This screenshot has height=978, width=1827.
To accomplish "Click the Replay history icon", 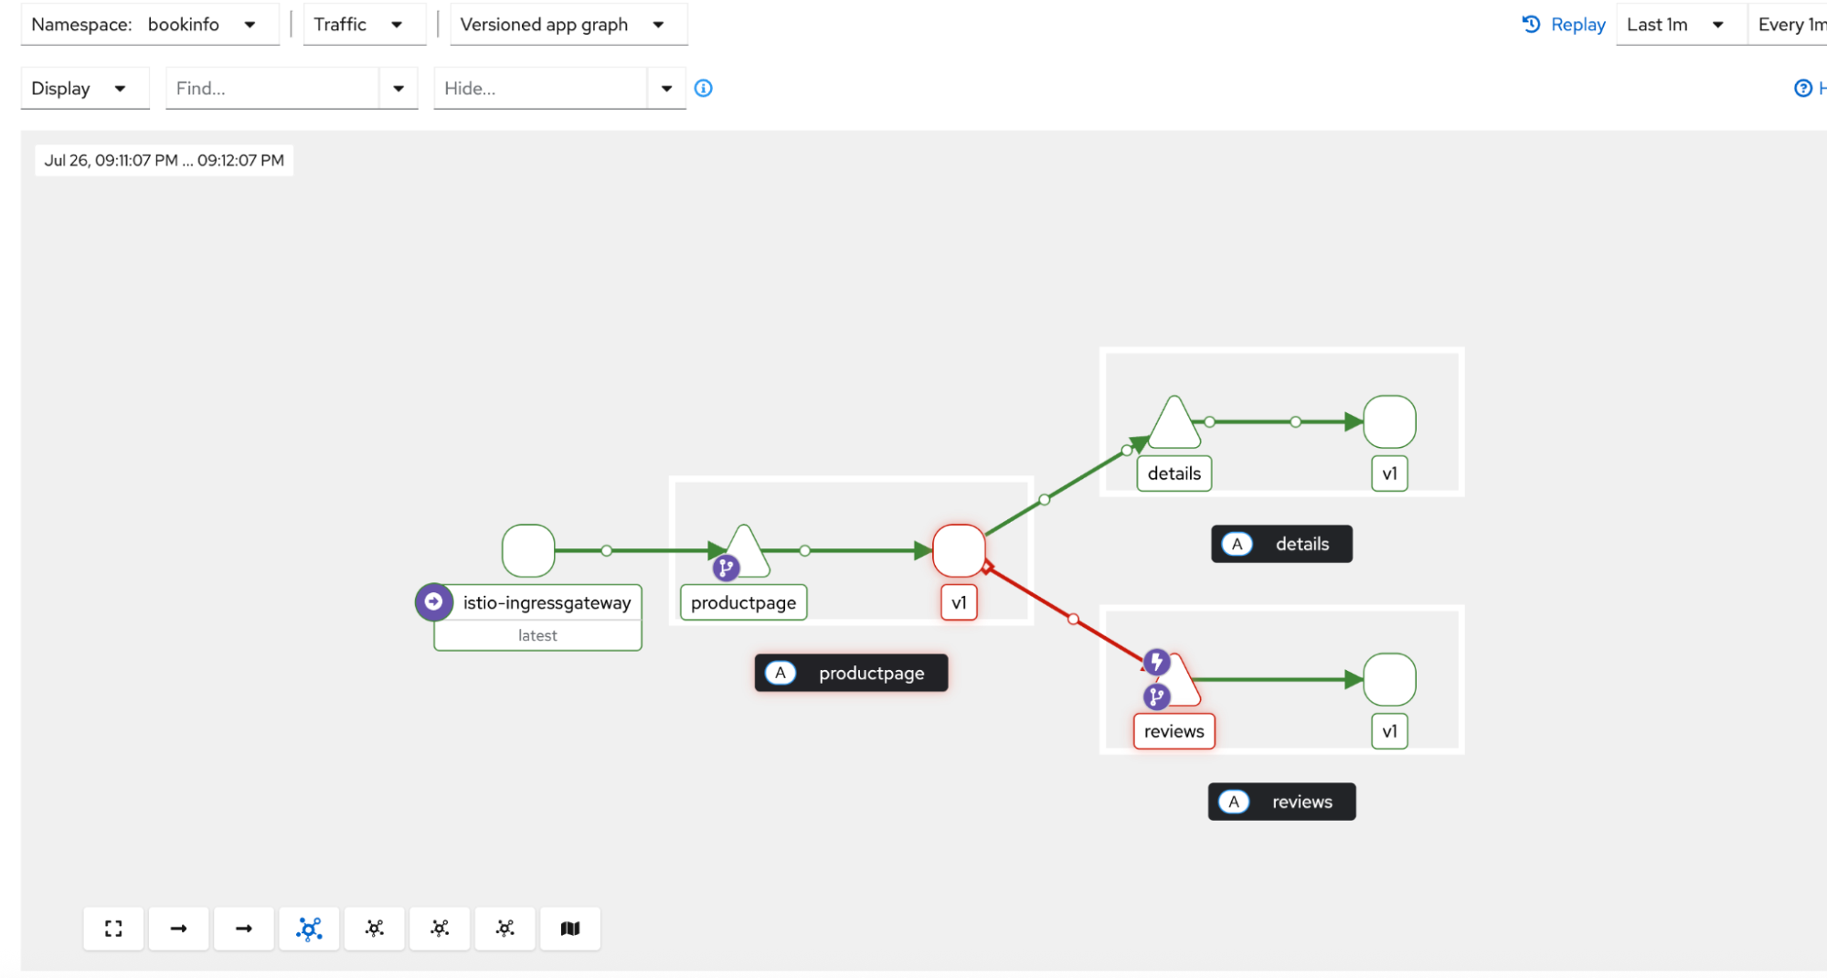I will tap(1532, 25).
